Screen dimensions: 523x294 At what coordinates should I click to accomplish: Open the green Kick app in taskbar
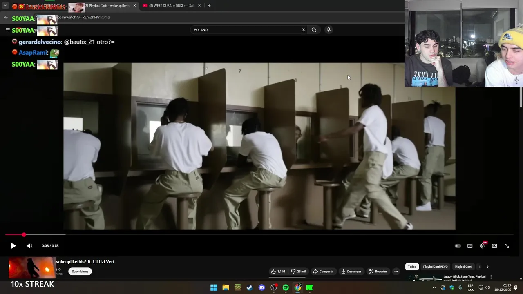(x=310, y=287)
